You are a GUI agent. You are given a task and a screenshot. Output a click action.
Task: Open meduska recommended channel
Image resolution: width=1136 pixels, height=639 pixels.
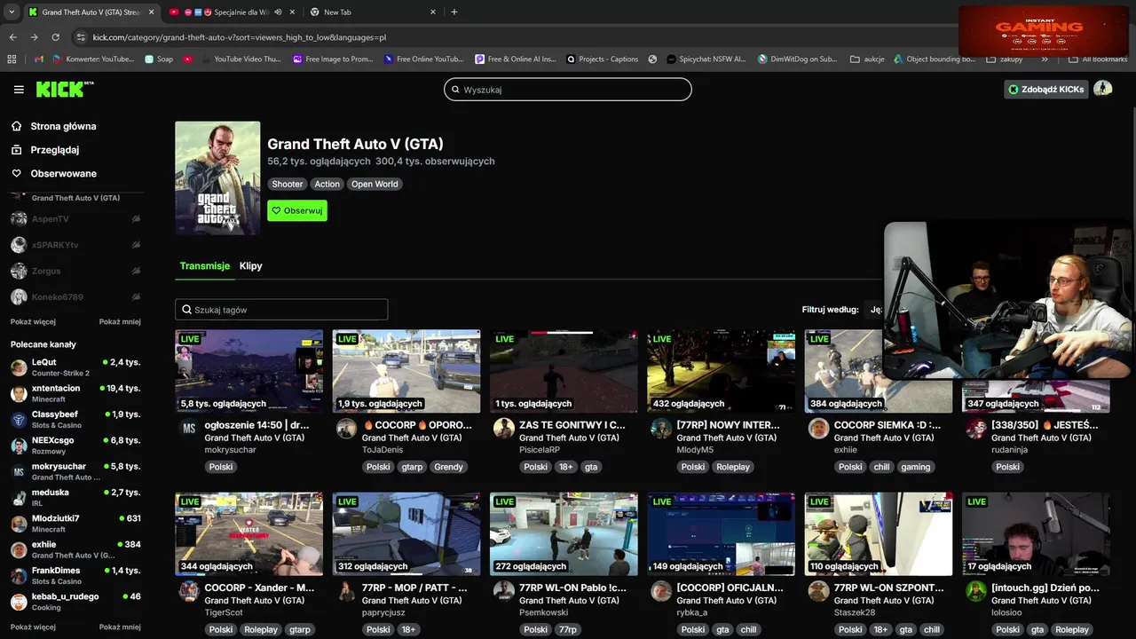[x=75, y=497]
